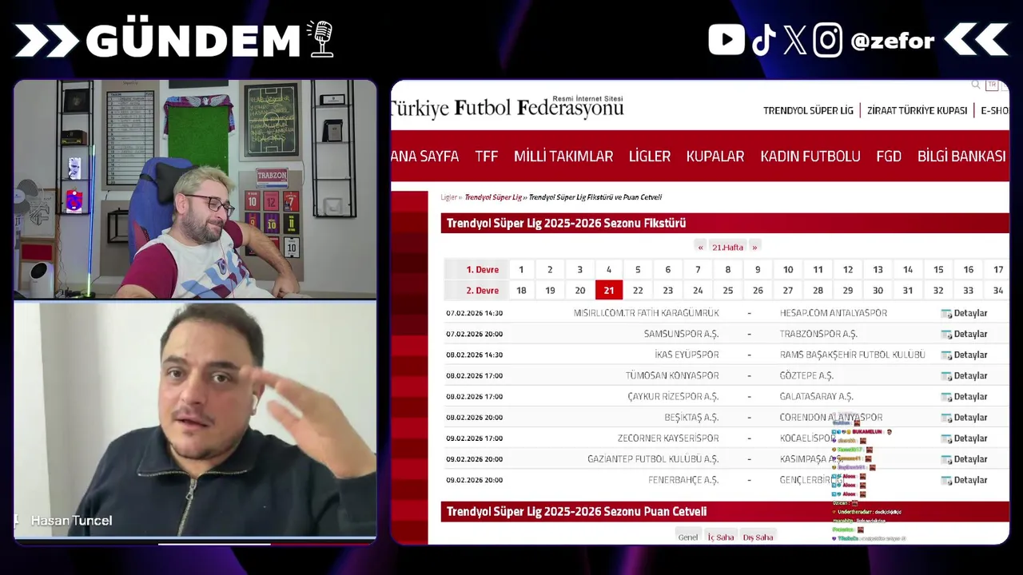This screenshot has height=575, width=1023.
Task: Select week 34 in fixture grid
Action: point(997,291)
